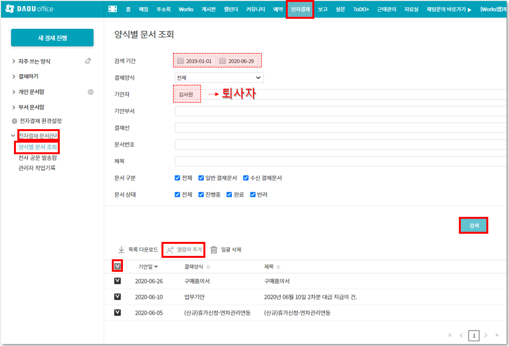Click the start date calendar icon
This screenshot has height=346, width=509.
(180, 61)
